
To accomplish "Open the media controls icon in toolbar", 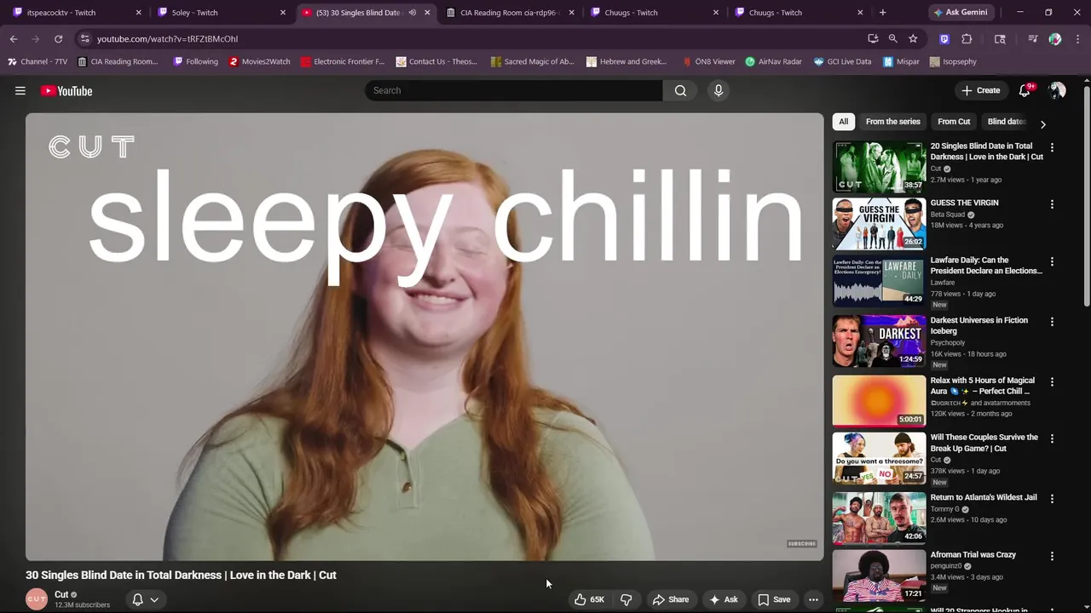I will tap(1033, 38).
